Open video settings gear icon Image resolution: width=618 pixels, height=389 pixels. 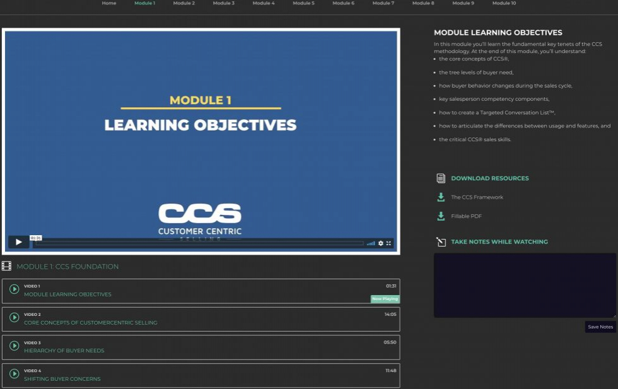point(381,243)
